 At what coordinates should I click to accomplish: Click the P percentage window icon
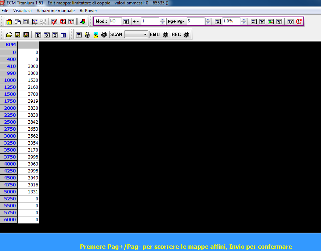(218, 22)
